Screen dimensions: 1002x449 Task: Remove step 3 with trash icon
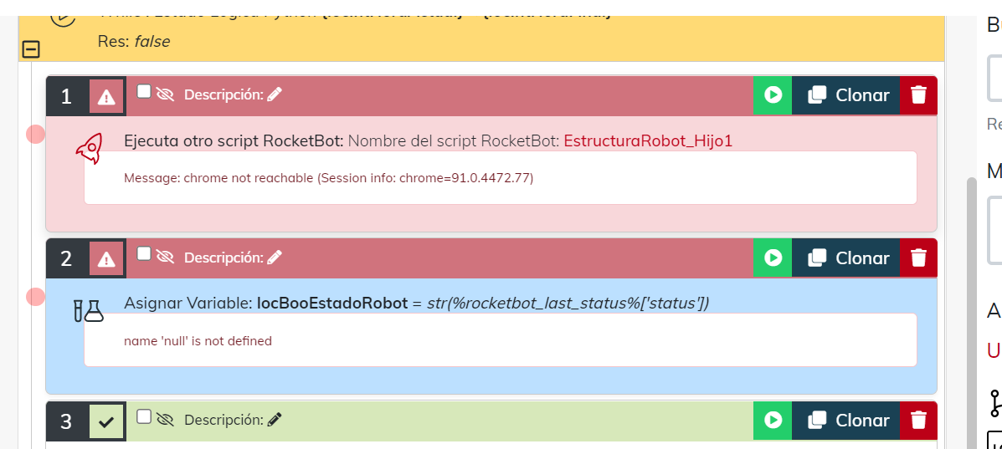pos(918,421)
